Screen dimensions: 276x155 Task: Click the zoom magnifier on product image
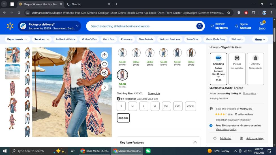104,73
